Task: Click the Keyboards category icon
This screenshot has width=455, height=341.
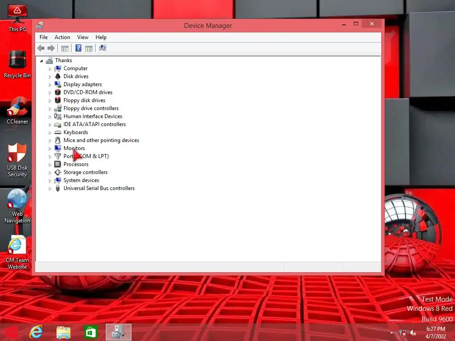Action: point(58,132)
